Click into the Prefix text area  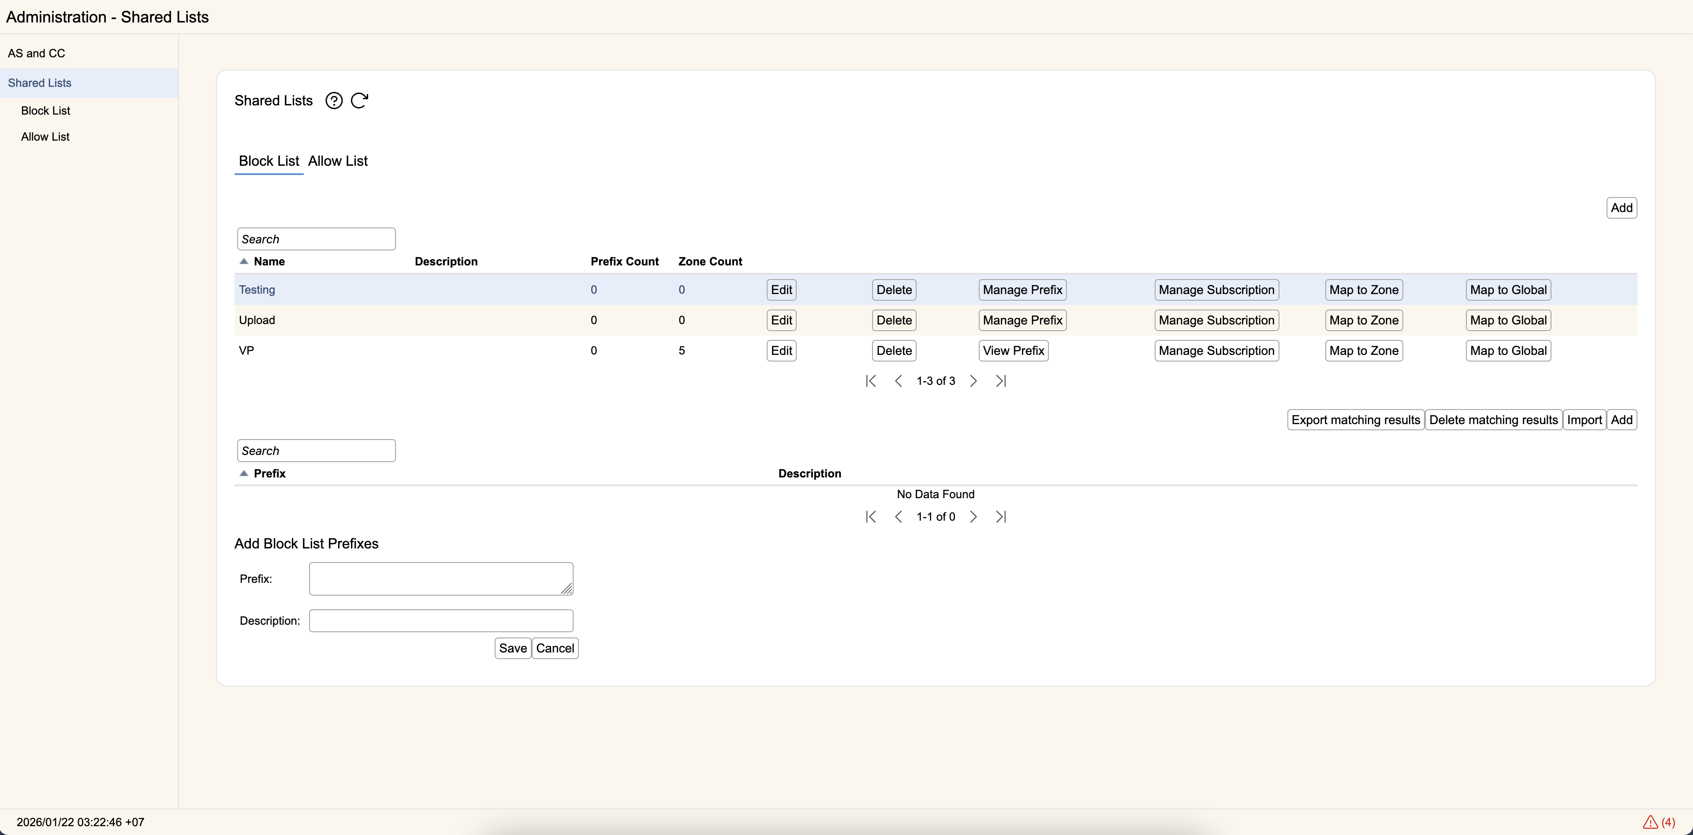[441, 579]
